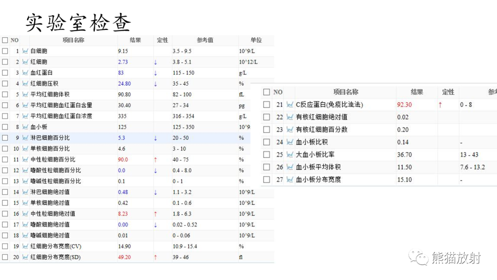Open trend chart icon for 红细胞分布宽度(SD) row
497x280 pixels.
click(x=25, y=257)
